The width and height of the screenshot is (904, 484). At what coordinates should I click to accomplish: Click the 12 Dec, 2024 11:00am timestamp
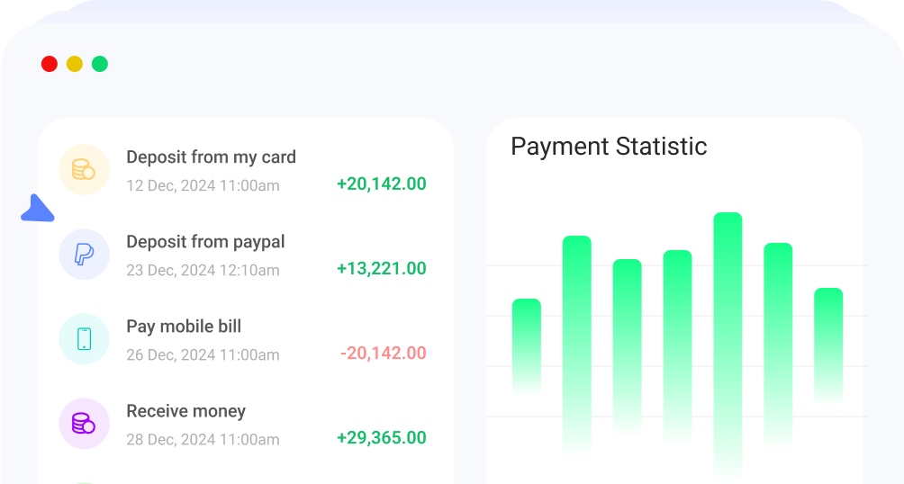[x=203, y=185]
